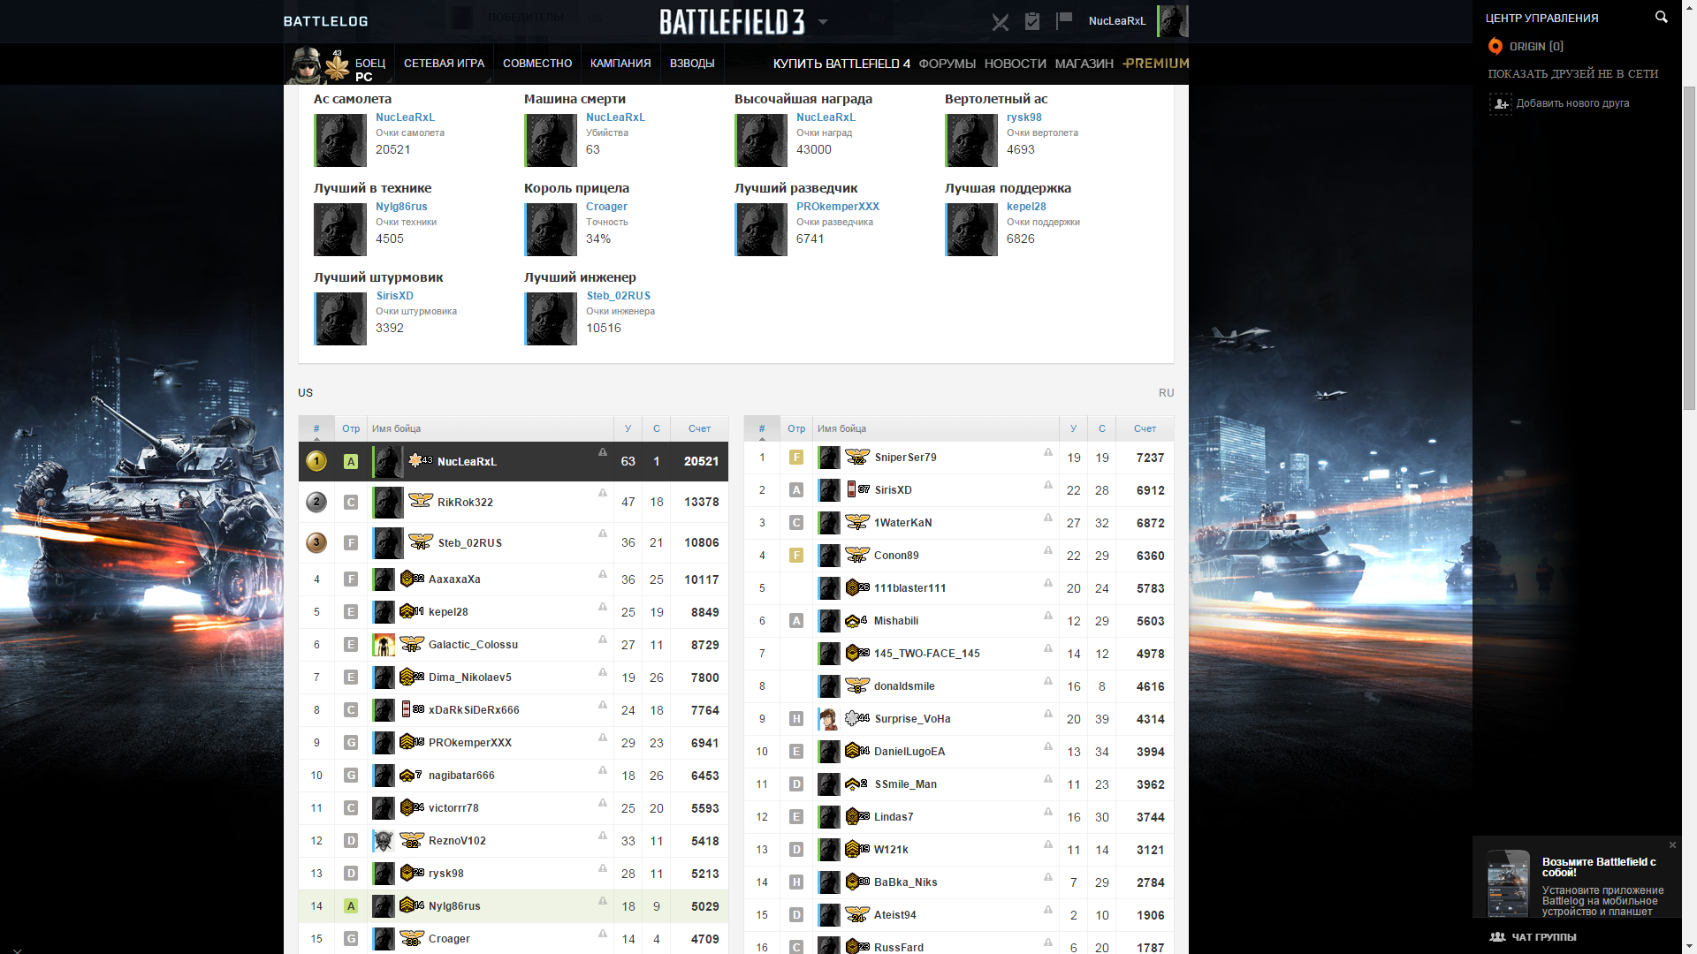Click the yellow squad F badge on SniperSer79's row
This screenshot has height=954, width=1697.
pyautogui.click(x=796, y=458)
